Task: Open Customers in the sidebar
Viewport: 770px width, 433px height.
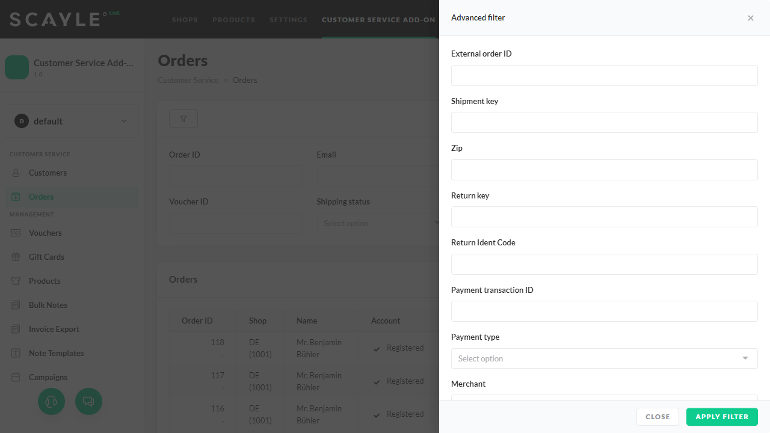Action: 48,173
